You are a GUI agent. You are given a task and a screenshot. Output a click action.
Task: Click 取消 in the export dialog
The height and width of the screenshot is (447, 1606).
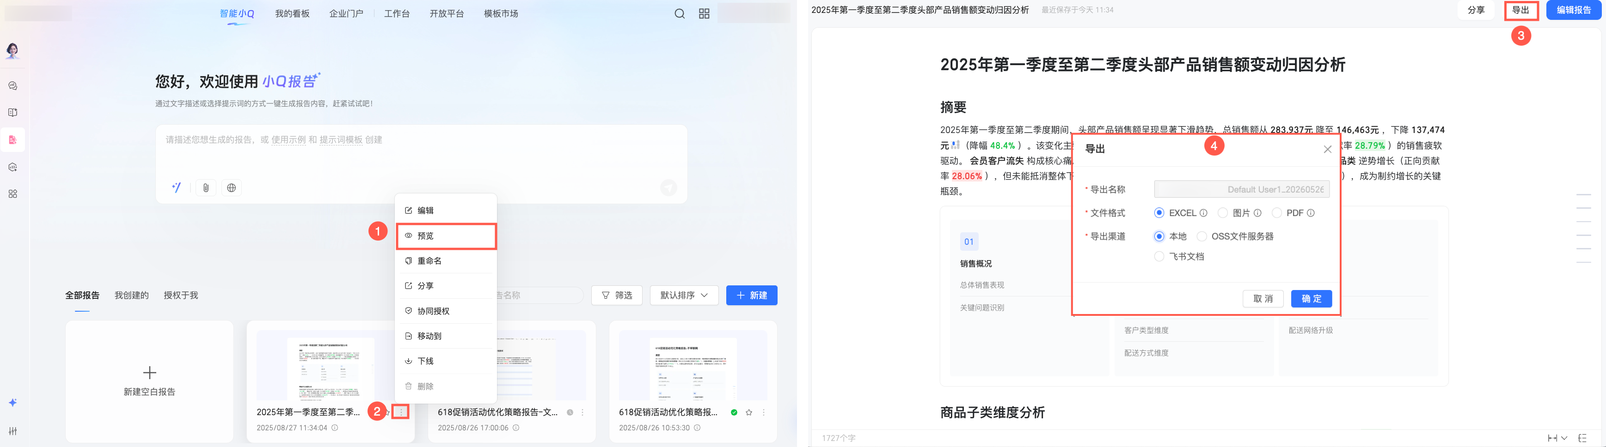[1263, 299]
